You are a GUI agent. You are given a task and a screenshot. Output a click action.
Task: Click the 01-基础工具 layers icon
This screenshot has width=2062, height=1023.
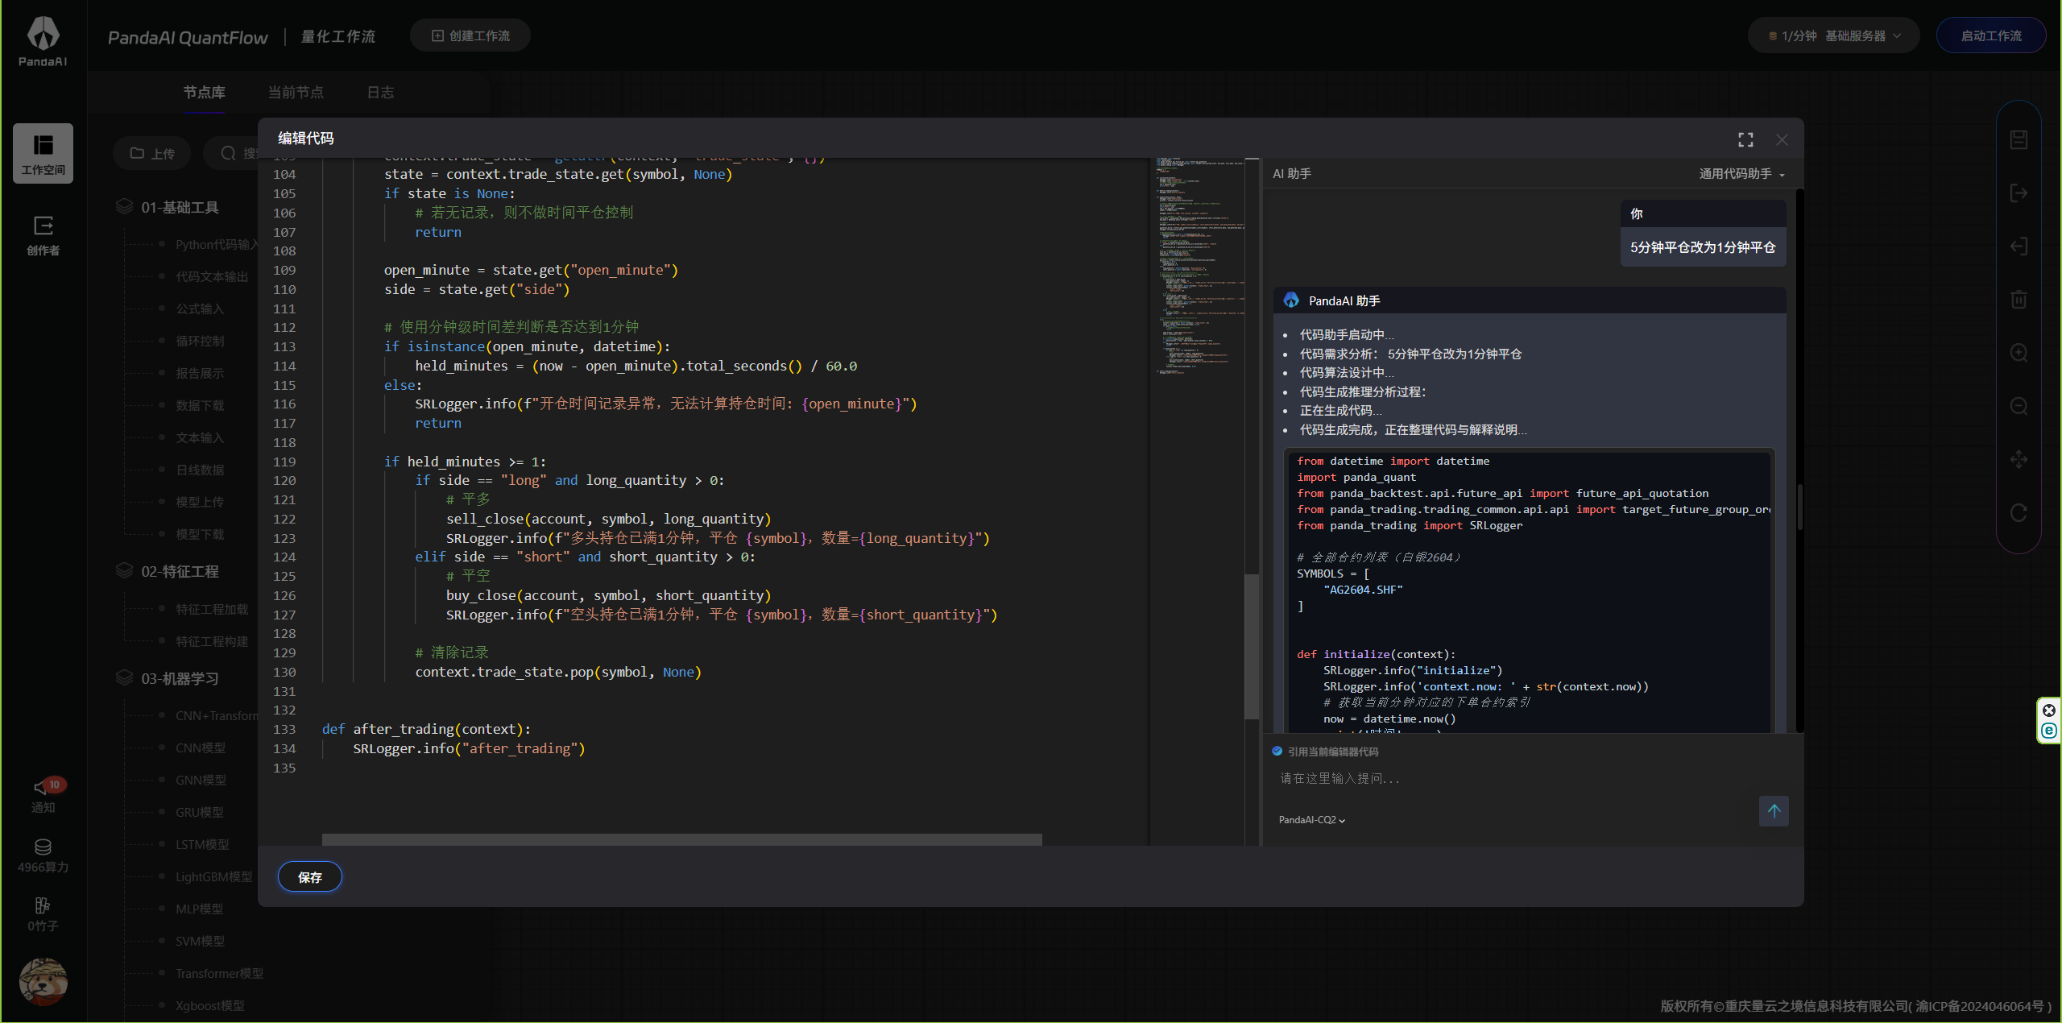[x=124, y=207]
